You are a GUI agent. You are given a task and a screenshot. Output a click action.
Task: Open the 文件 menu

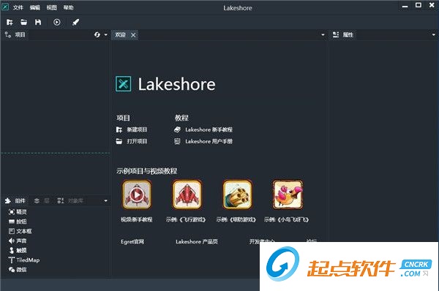(x=18, y=7)
